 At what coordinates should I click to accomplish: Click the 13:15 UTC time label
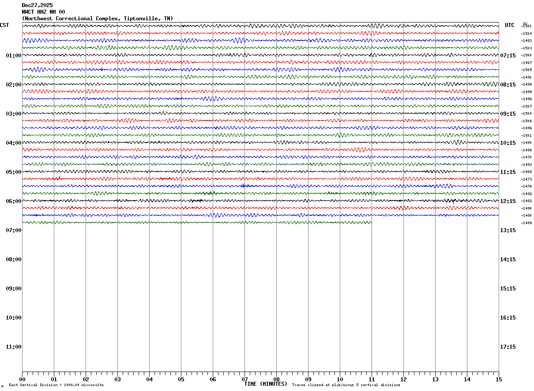pos(508,230)
